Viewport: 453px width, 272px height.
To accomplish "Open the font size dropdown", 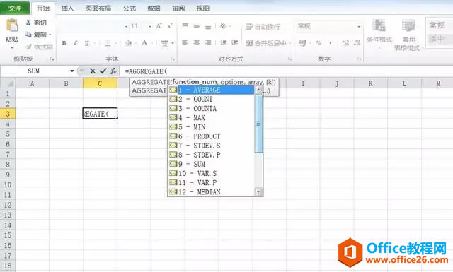I will click(149, 27).
